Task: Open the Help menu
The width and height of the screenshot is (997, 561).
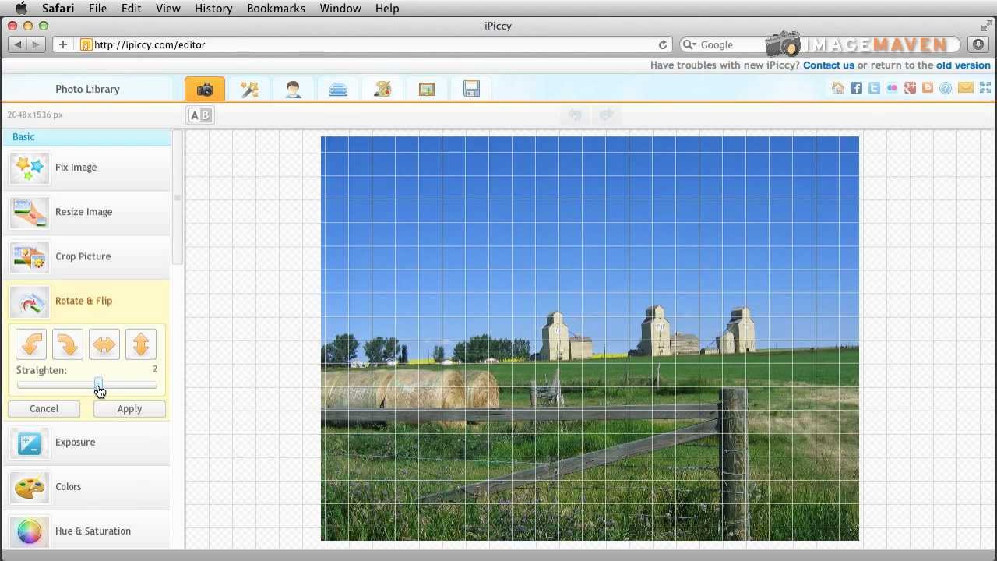Action: click(x=387, y=8)
